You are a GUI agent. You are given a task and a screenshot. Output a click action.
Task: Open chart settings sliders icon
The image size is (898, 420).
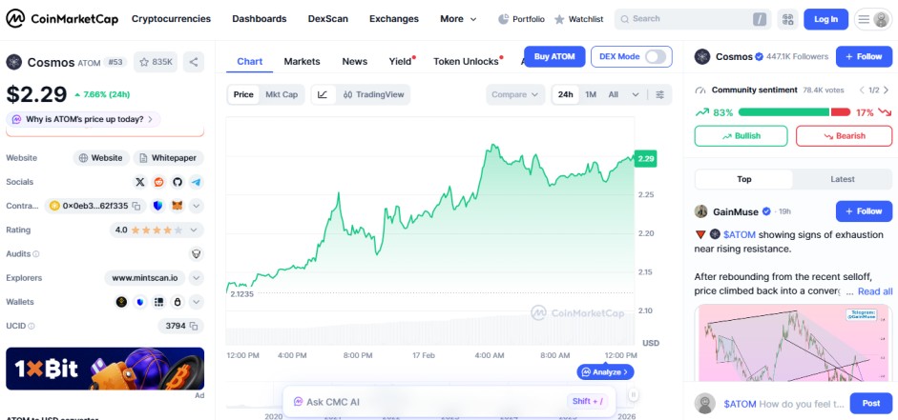[659, 94]
